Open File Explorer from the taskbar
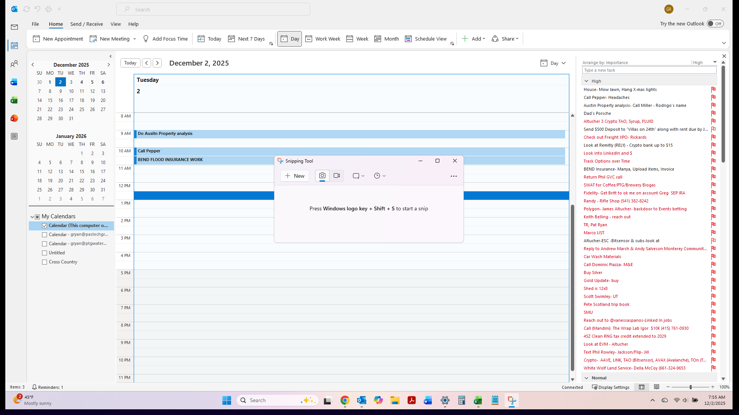 pos(395,400)
